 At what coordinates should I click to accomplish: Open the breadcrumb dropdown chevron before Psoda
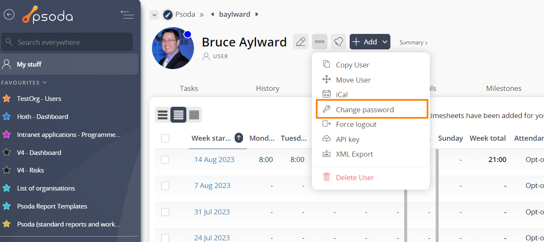click(x=154, y=15)
